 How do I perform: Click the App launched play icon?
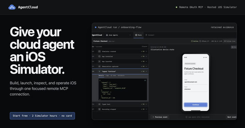click(x=99, y=61)
